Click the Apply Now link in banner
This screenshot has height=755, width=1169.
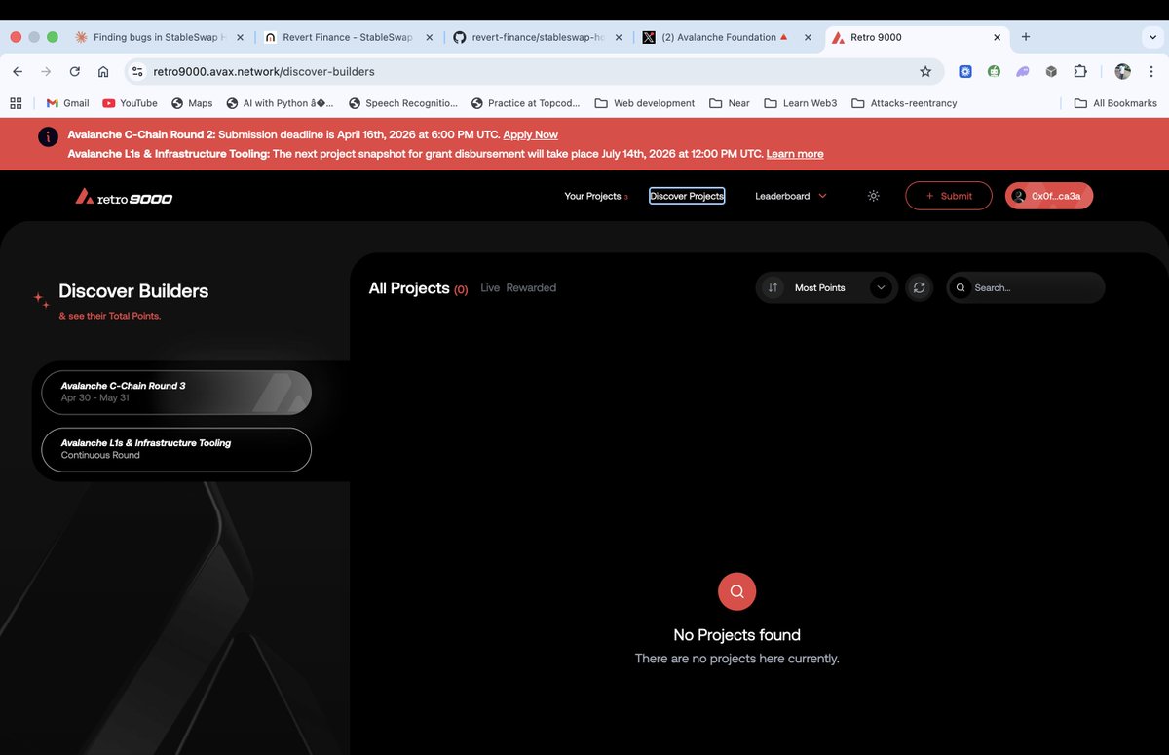530,134
